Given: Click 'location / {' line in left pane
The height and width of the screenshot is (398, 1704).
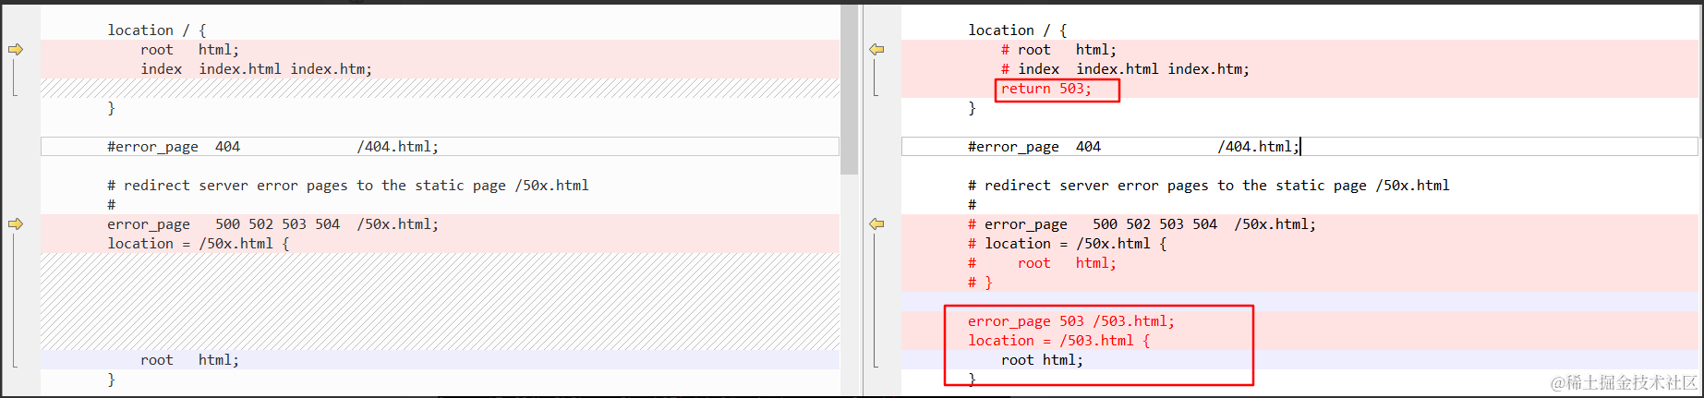Looking at the screenshot, I should pyautogui.click(x=157, y=30).
